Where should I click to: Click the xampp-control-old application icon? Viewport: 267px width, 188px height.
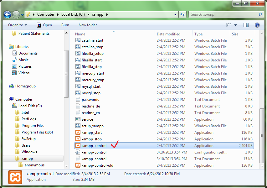(x=78, y=165)
